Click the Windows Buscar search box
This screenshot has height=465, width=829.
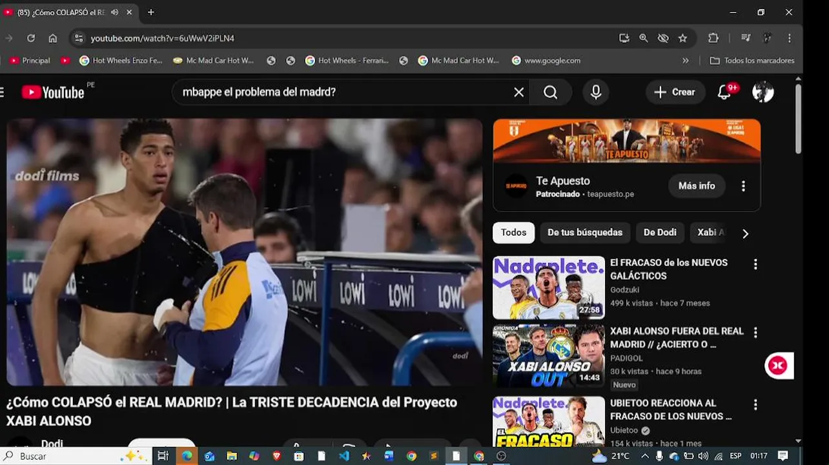[76, 456]
